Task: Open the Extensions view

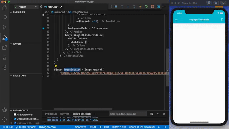Action: [x=5, y=48]
